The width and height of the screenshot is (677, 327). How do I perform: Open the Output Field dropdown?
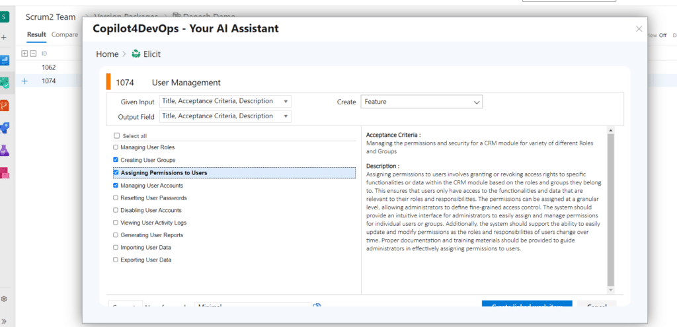[x=225, y=116]
